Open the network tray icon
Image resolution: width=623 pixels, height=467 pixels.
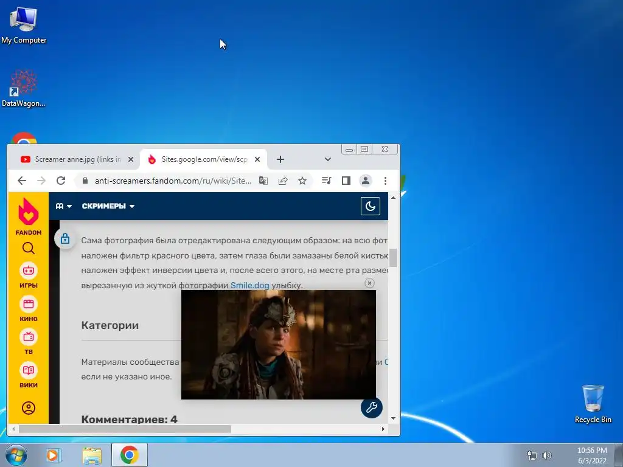532,455
